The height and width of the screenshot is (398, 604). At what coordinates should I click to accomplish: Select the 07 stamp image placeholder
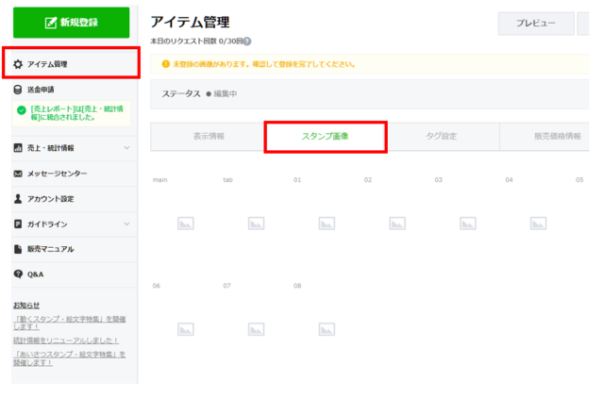pyautogui.click(x=256, y=329)
